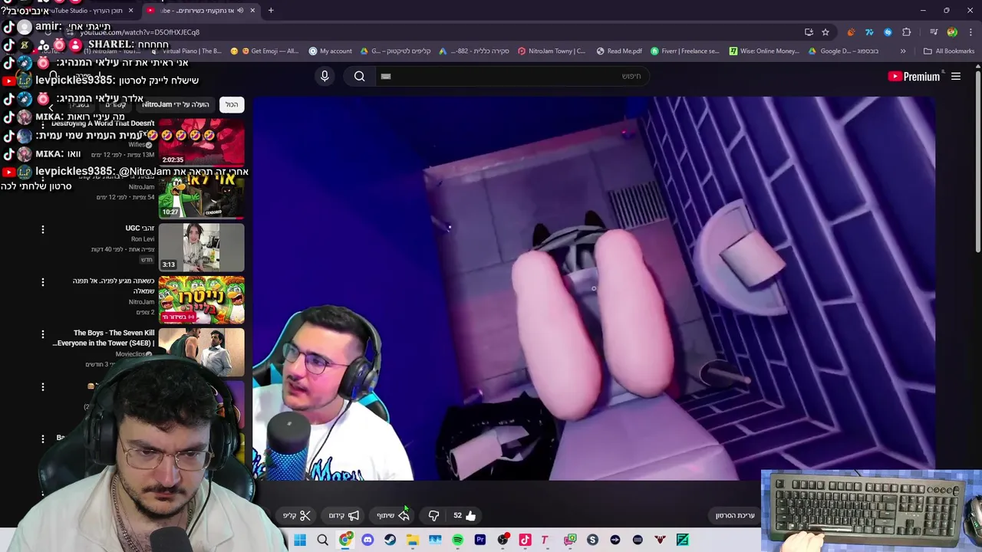Image resolution: width=982 pixels, height=552 pixels.
Task: Mute the tab via the speaker icon
Action: [x=240, y=11]
